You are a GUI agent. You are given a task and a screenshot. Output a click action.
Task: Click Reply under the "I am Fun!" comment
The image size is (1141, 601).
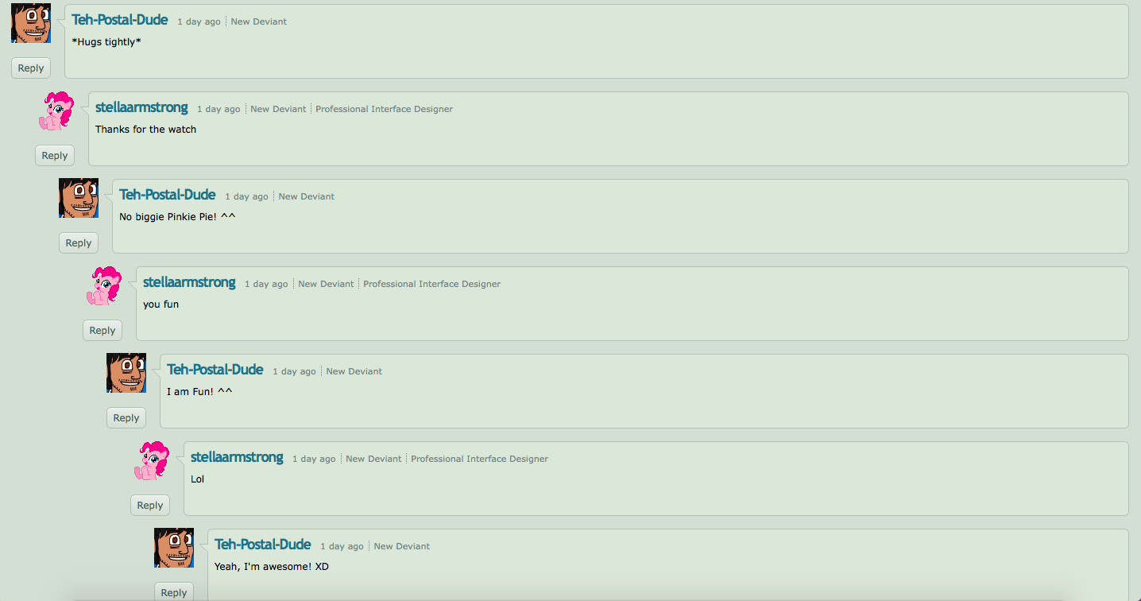point(126,418)
